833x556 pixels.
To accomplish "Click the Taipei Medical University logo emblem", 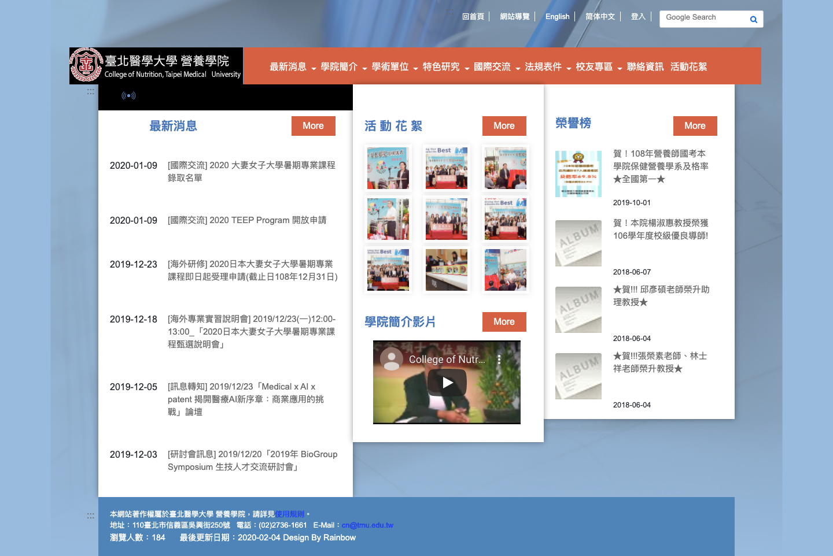I will 86,65.
